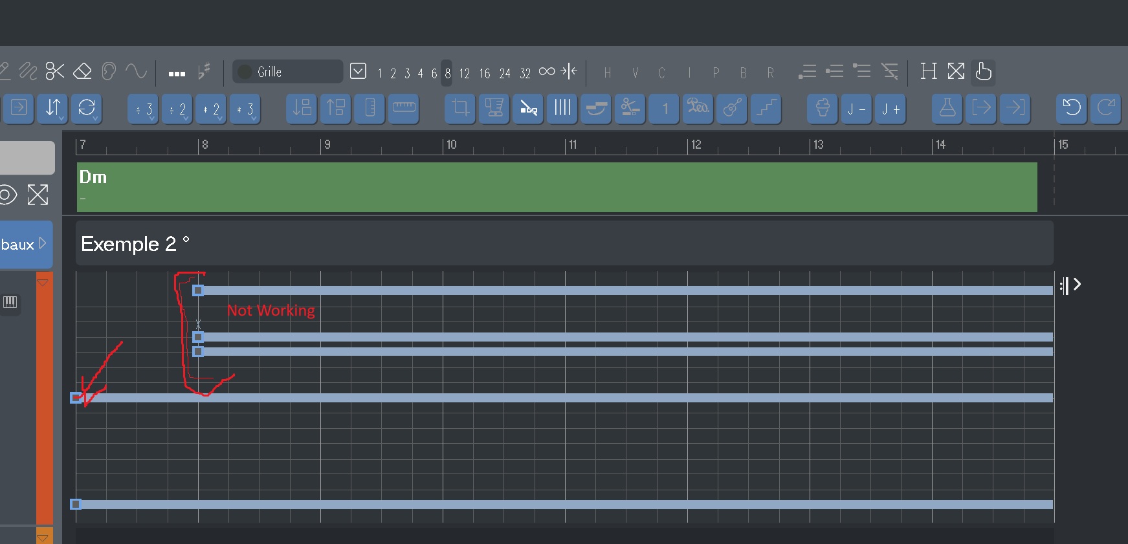Viewport: 1128px width, 544px height.
Task: Set grid resolution to 12
Action: [465, 73]
